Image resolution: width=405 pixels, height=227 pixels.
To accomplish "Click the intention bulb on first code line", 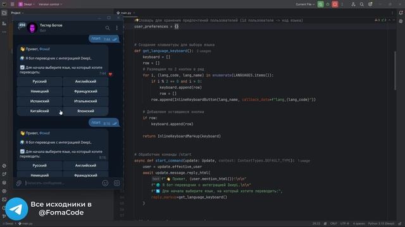I will tap(137, 20).
